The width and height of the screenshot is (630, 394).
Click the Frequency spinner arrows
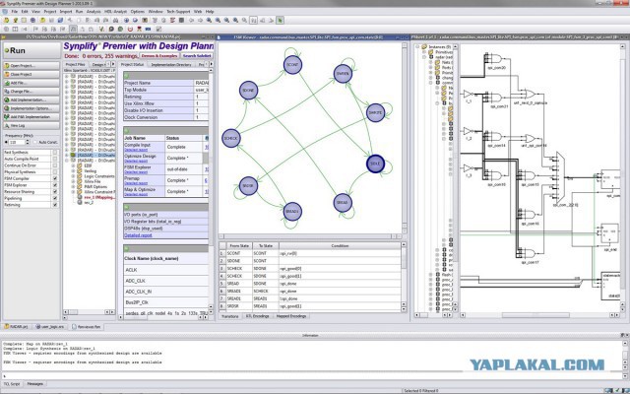[x=28, y=142]
